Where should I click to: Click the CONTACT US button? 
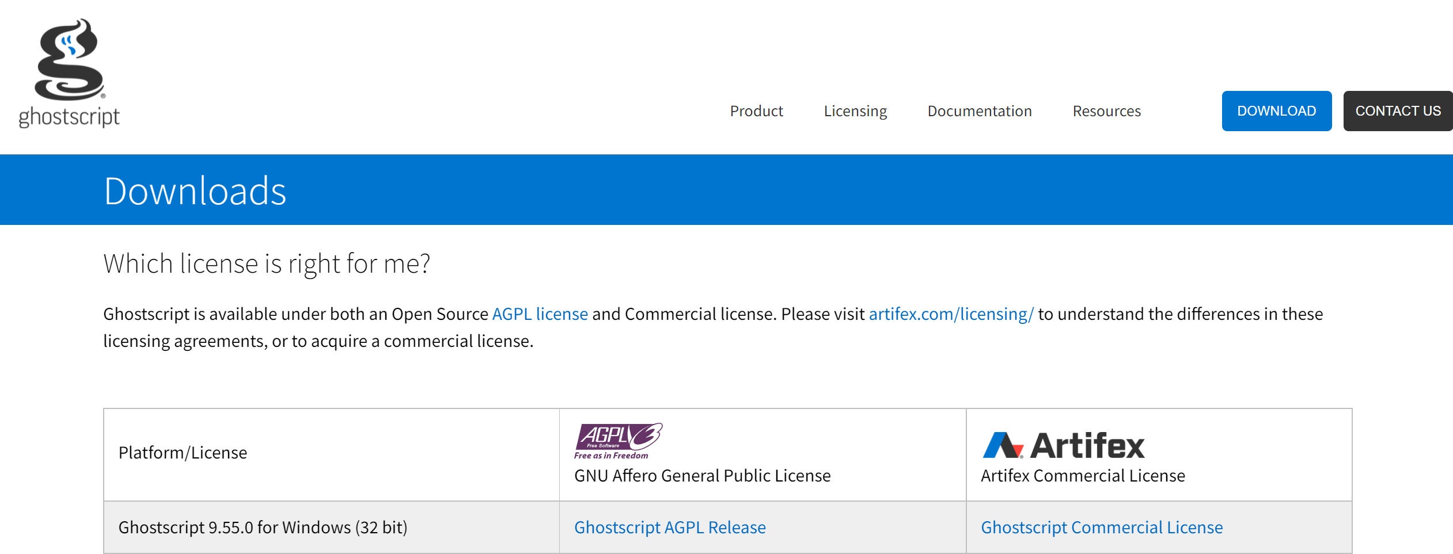1398,111
